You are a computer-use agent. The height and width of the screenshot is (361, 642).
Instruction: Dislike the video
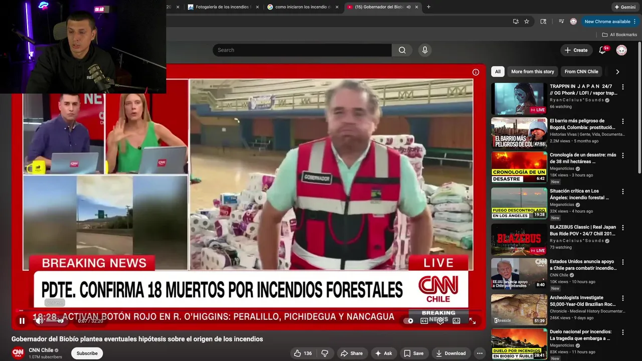pos(325,353)
